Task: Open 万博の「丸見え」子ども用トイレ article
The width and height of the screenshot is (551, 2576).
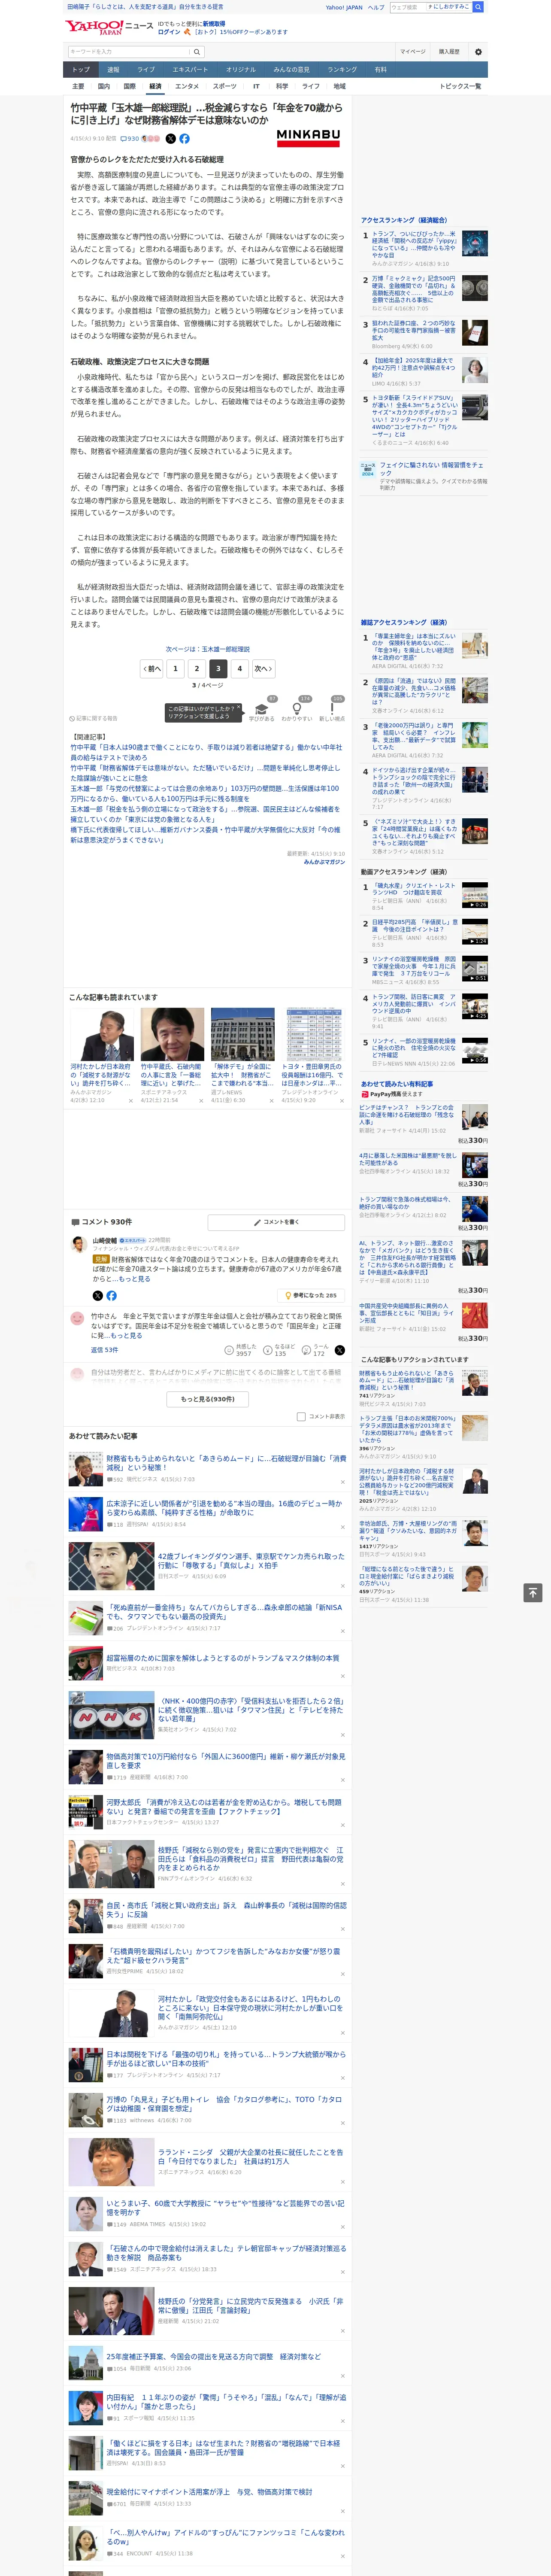Action: [225, 2104]
